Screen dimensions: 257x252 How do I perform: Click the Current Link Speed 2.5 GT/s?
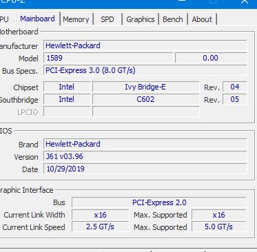tap(101, 227)
